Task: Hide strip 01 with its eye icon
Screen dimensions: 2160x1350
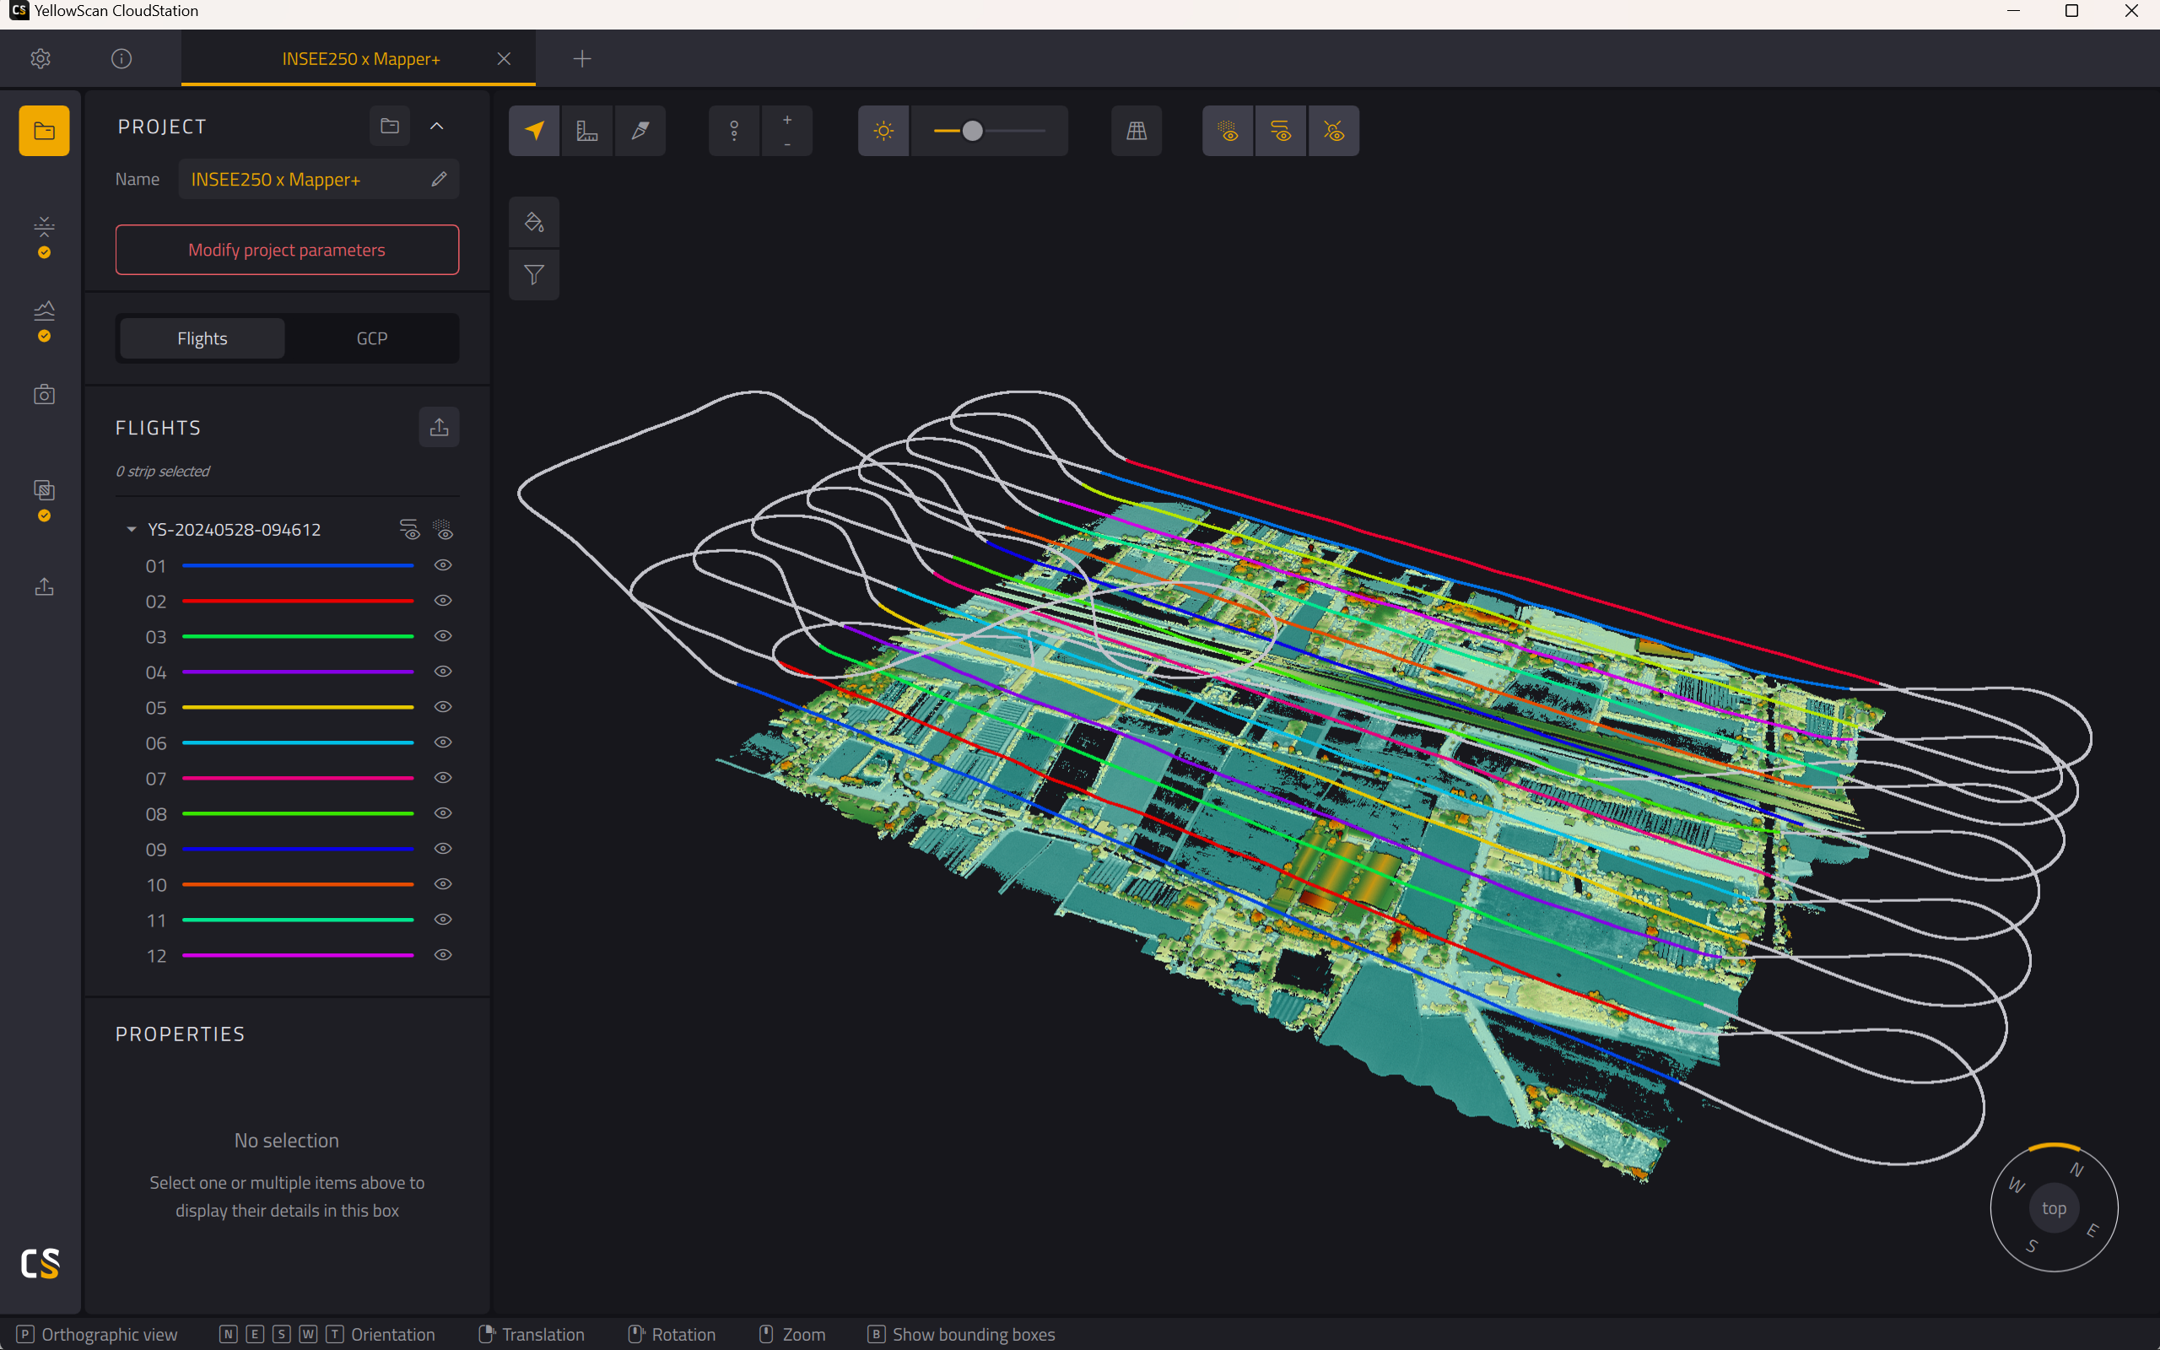Action: [x=443, y=565]
